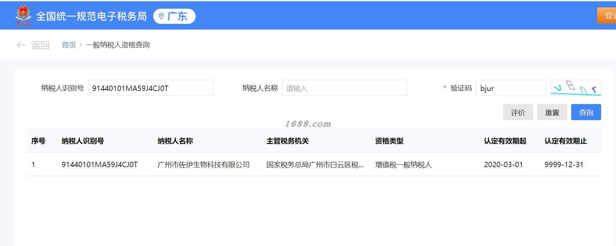Click the 评价 button

(x=518, y=112)
